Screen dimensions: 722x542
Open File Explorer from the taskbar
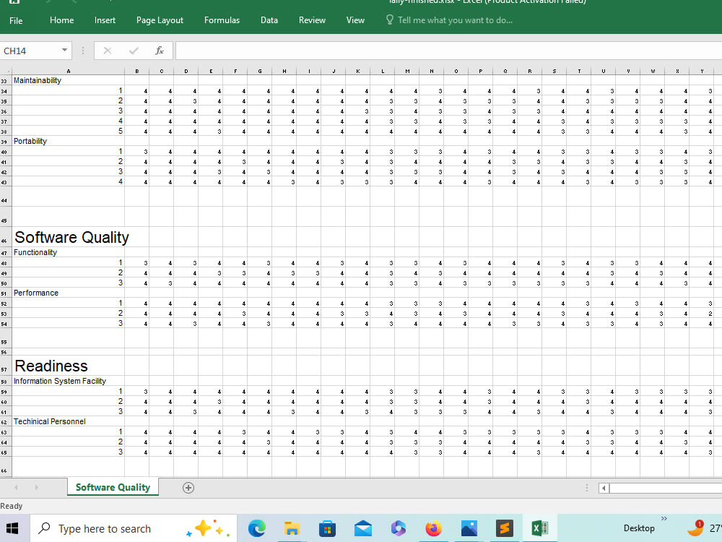[292, 528]
